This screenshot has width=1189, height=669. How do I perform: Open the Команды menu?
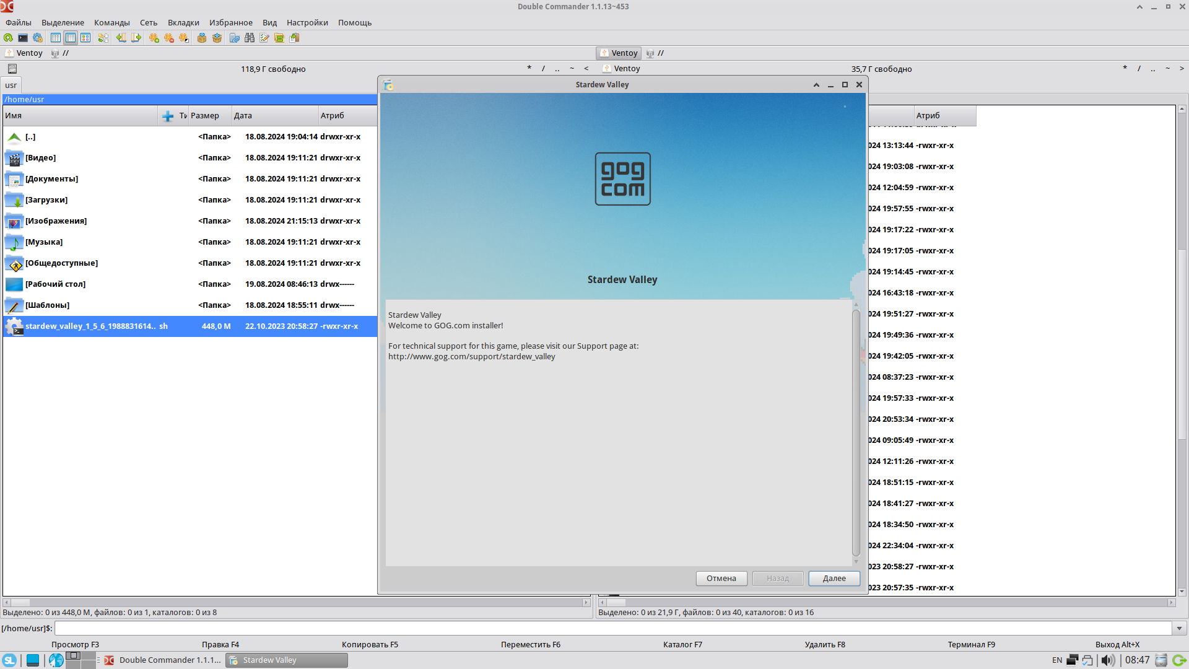(x=111, y=22)
